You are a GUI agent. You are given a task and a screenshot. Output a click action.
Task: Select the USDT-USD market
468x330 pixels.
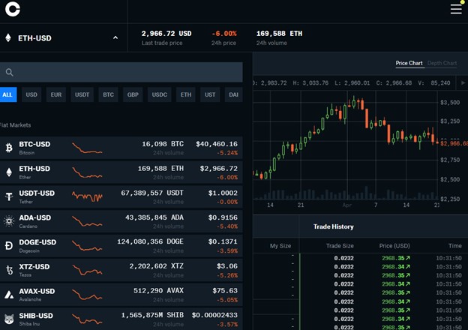(x=121, y=196)
